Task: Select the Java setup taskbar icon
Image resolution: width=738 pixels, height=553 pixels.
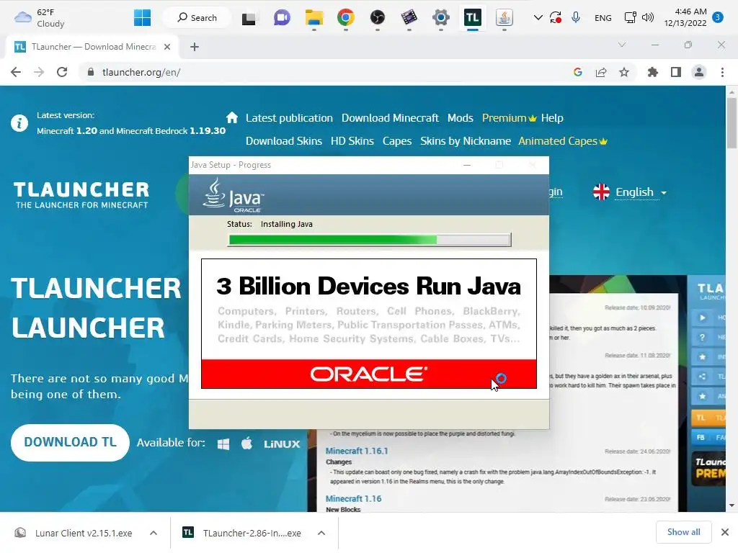Action: [x=504, y=18]
